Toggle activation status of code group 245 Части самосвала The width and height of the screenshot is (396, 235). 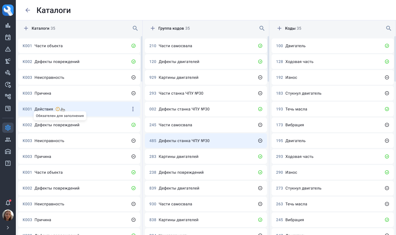coord(260,125)
